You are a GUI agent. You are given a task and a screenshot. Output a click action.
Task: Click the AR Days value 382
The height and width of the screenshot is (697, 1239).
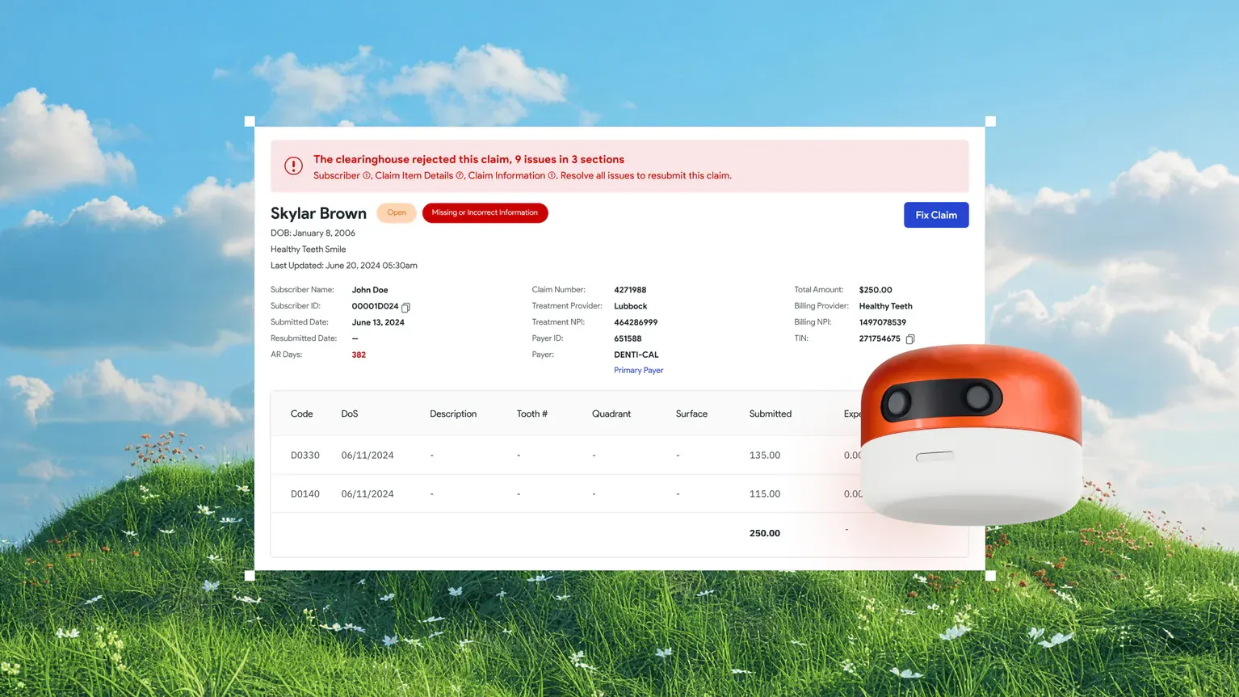click(359, 355)
